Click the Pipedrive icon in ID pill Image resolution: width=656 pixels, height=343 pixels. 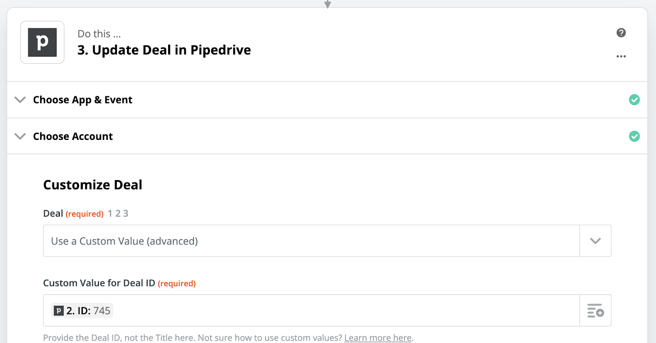click(x=59, y=311)
